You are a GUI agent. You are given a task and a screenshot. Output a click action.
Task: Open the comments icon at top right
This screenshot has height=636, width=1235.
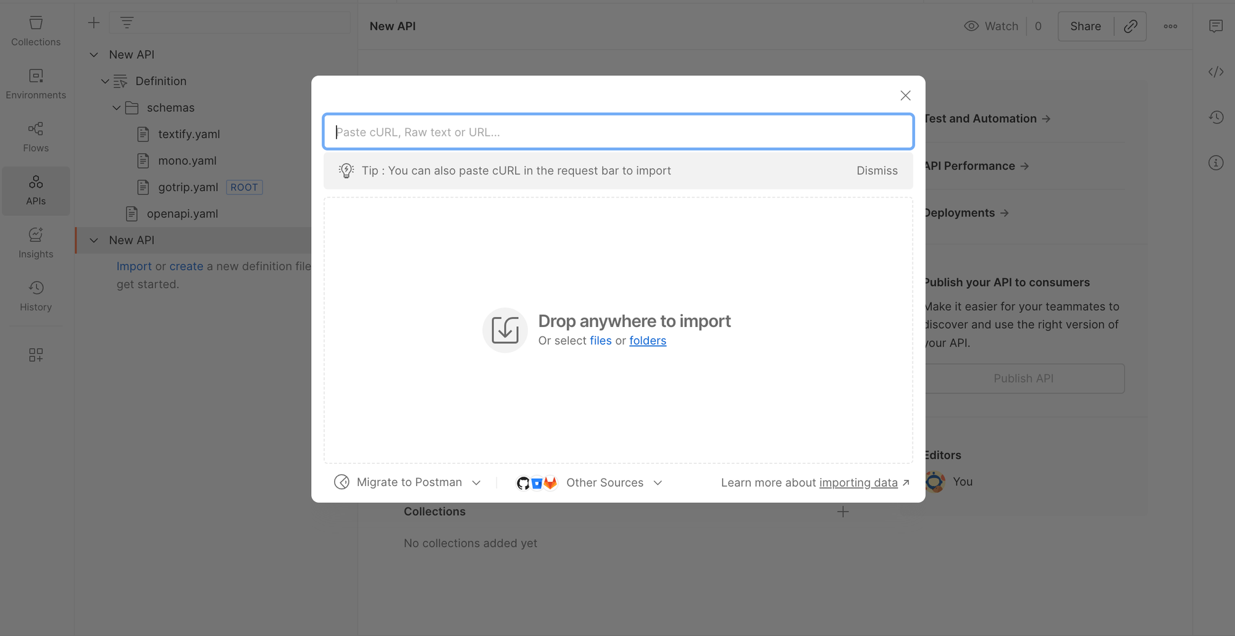click(1215, 26)
